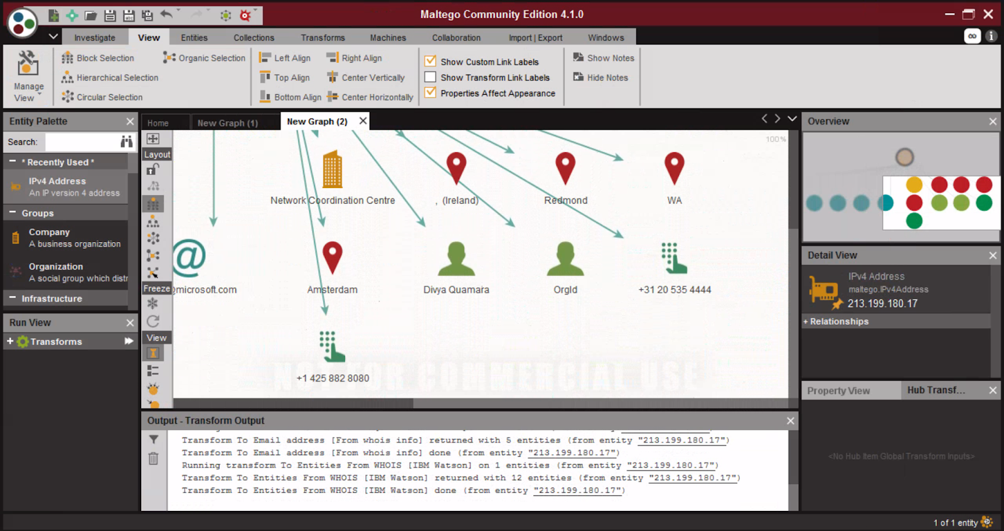
Task: Save the current graph
Action: pyautogui.click(x=110, y=15)
